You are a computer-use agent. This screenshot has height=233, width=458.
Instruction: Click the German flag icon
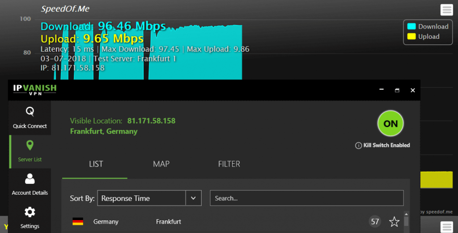[x=78, y=222]
